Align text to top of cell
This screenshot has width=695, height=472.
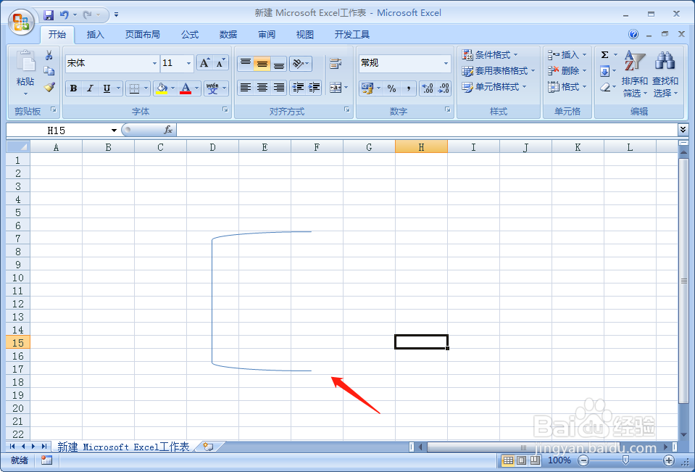245,63
